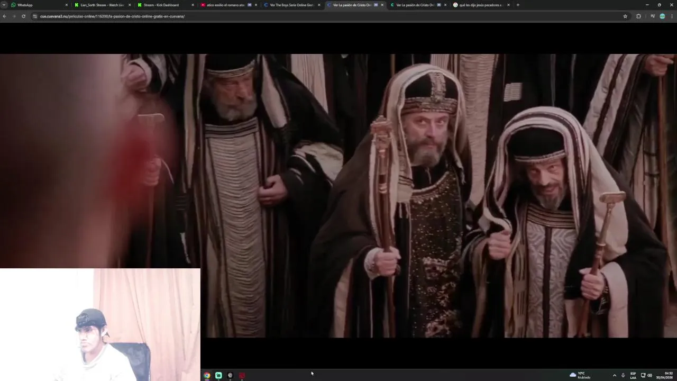
Task: Bookmark this page with the star
Action: 625,16
